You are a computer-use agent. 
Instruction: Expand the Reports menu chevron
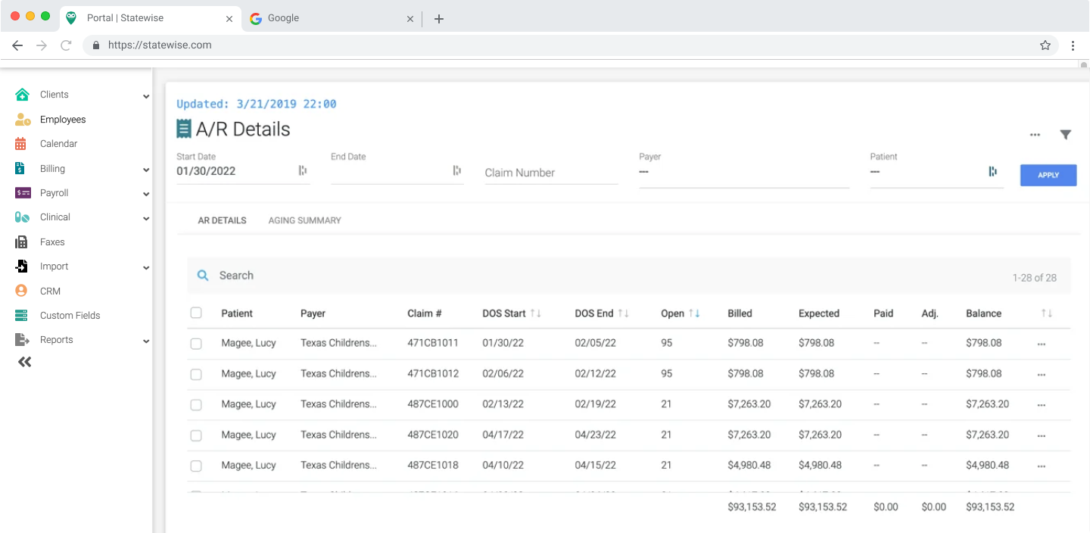click(x=146, y=341)
